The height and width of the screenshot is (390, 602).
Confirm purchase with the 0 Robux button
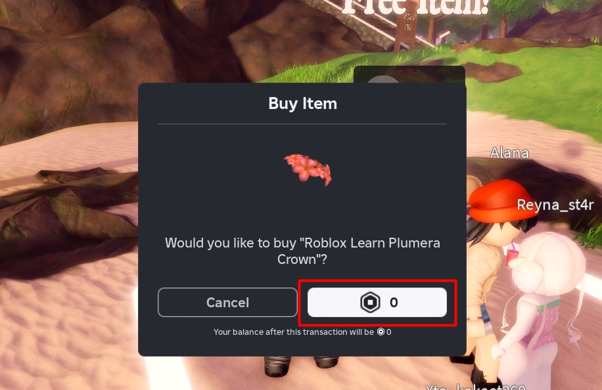pos(377,302)
